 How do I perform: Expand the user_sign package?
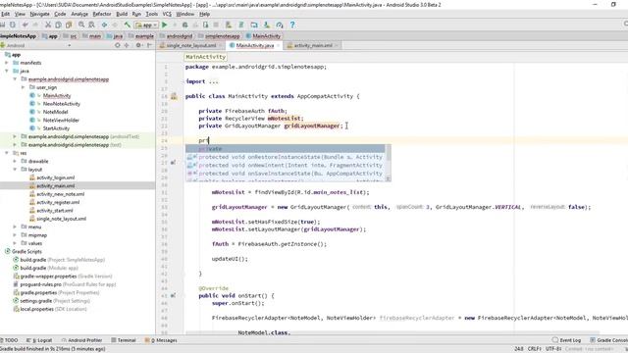[23, 87]
